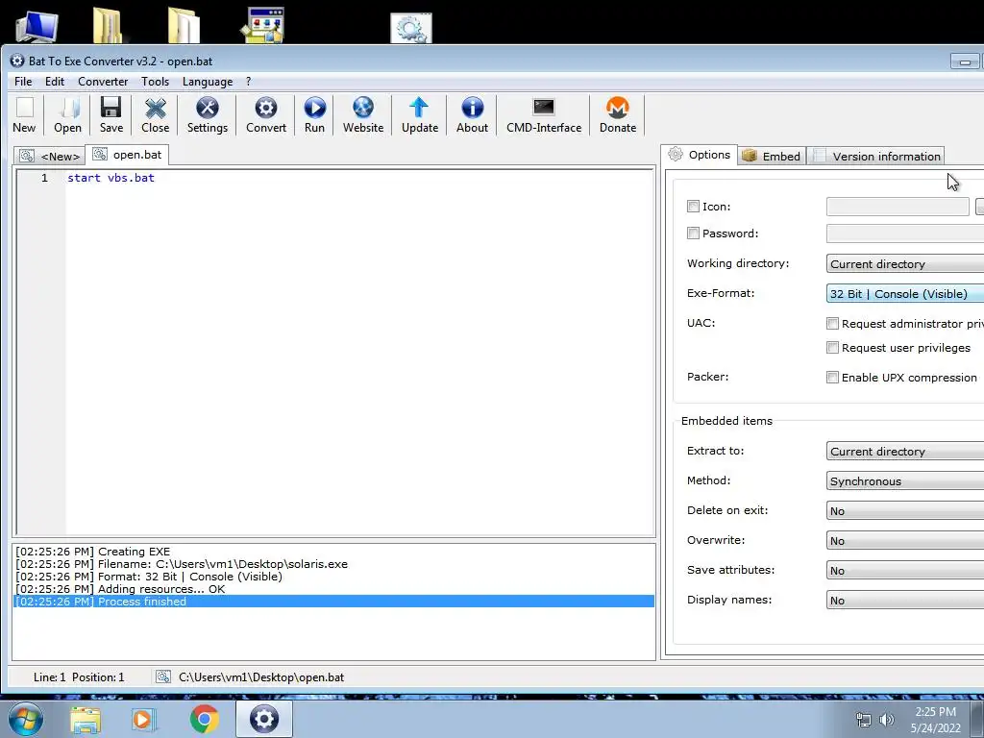Launch Windows Media Player from taskbar
The height and width of the screenshot is (738, 984).
[143, 720]
